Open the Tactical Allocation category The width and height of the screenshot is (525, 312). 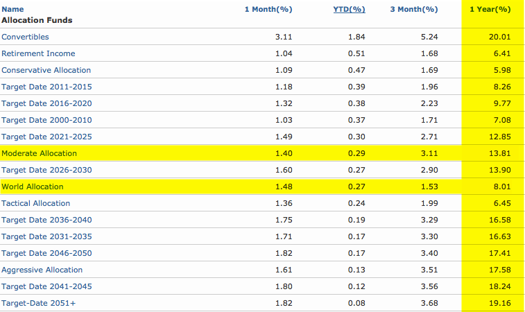click(36, 203)
